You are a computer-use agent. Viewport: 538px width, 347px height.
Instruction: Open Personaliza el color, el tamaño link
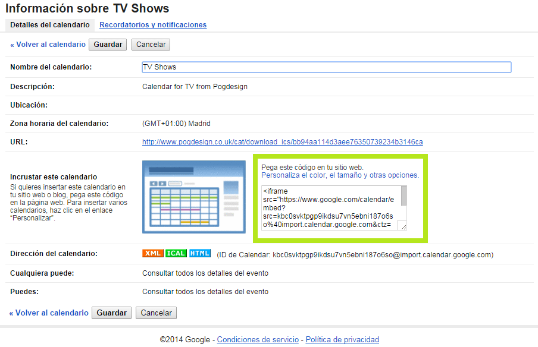tap(340, 175)
